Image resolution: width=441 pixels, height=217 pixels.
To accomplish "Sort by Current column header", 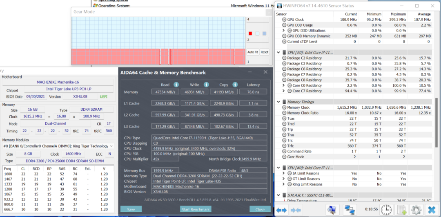I will [351, 14].
